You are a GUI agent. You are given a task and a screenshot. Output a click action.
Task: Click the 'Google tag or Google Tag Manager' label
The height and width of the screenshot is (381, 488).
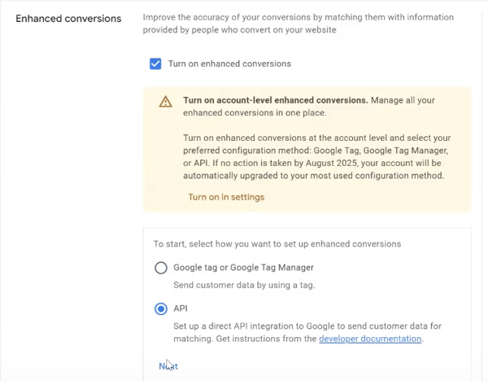pos(243,267)
